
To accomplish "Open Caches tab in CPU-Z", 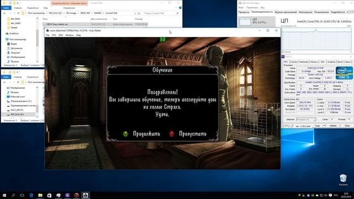I will click(x=294, y=62).
